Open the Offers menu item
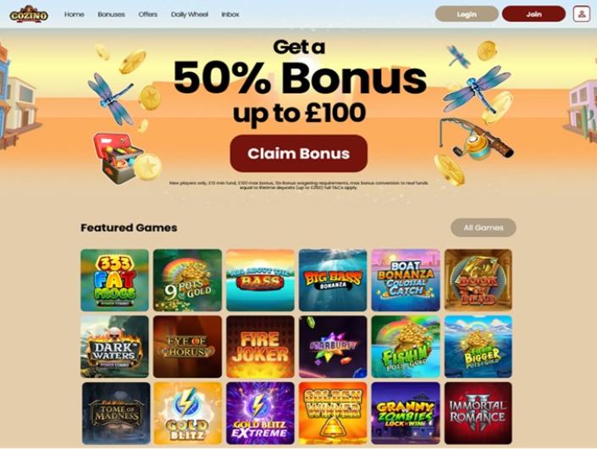This screenshot has height=449, width=597. coord(147,14)
